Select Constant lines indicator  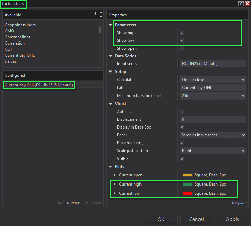[x=17, y=37]
